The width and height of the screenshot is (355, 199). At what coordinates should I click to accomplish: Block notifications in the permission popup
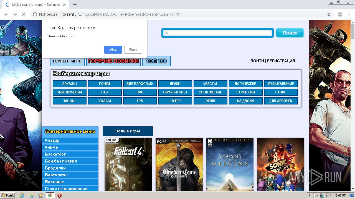[133, 50]
